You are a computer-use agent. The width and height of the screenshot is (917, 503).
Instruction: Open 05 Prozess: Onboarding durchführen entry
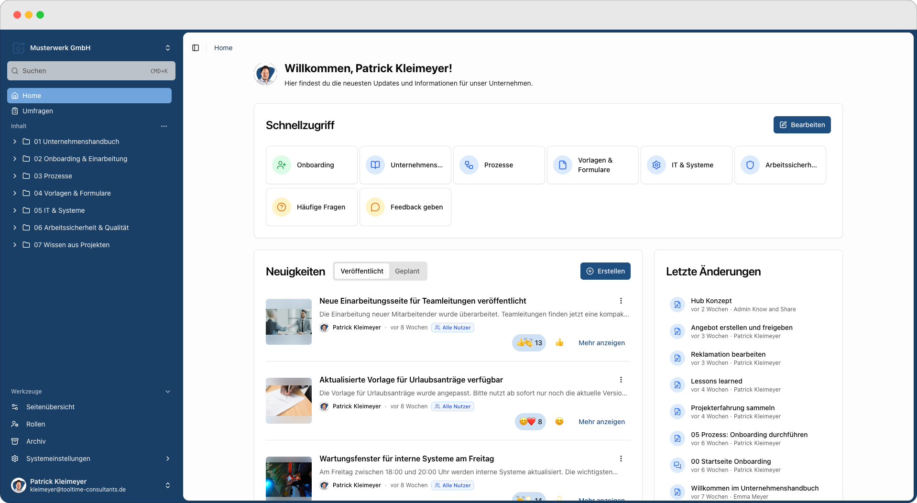click(x=749, y=435)
